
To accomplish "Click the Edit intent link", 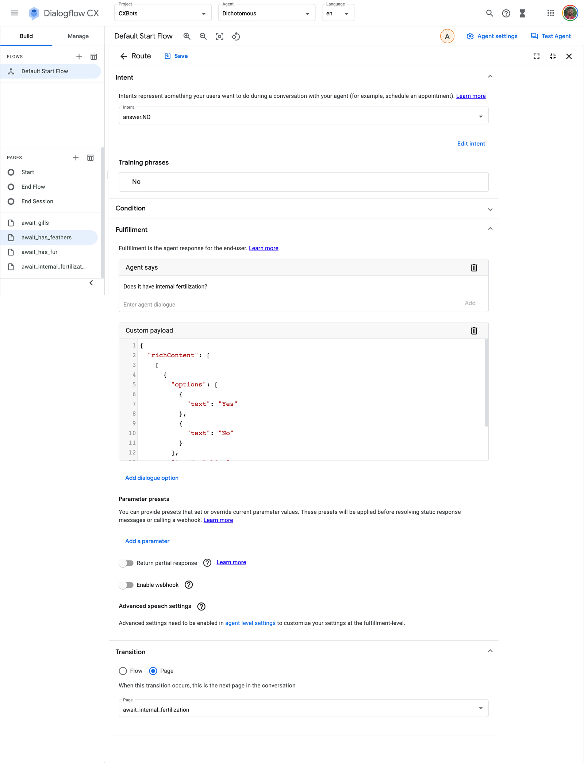I will pos(471,143).
